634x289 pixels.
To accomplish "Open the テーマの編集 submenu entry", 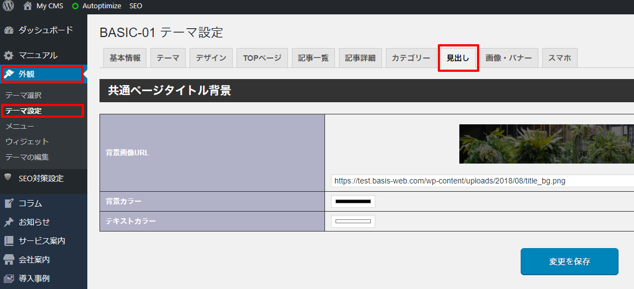I will tap(27, 157).
